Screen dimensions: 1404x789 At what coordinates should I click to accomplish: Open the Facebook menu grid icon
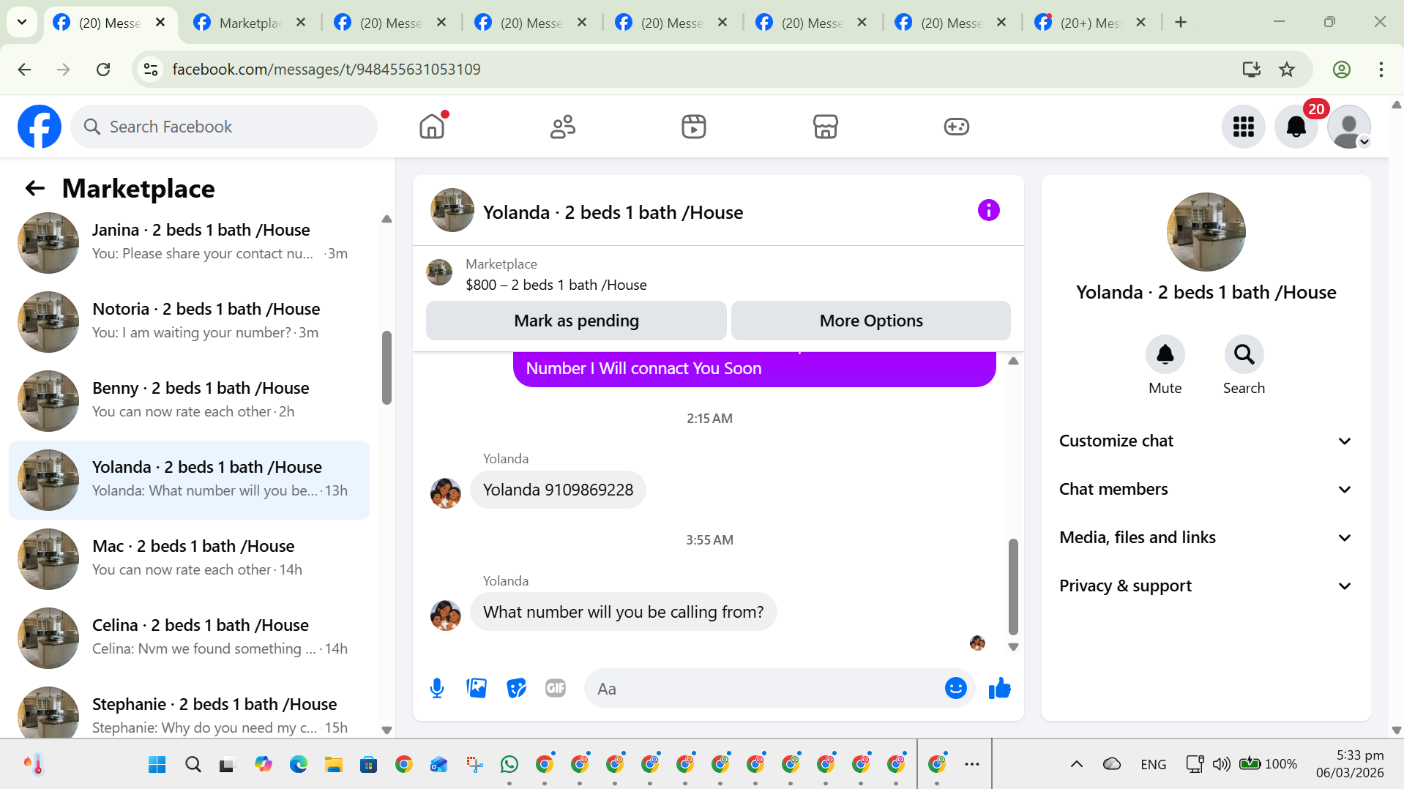click(1243, 127)
